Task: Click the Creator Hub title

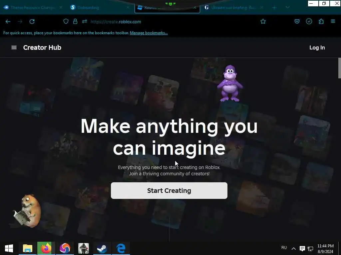Action: (42, 47)
